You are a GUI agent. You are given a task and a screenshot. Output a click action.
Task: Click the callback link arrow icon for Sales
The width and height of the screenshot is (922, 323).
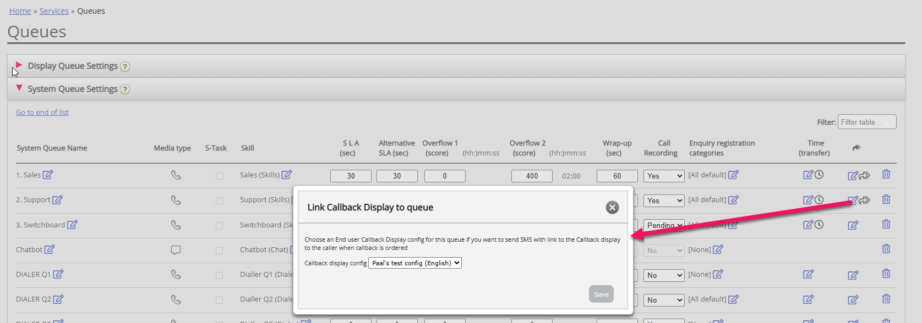click(865, 175)
